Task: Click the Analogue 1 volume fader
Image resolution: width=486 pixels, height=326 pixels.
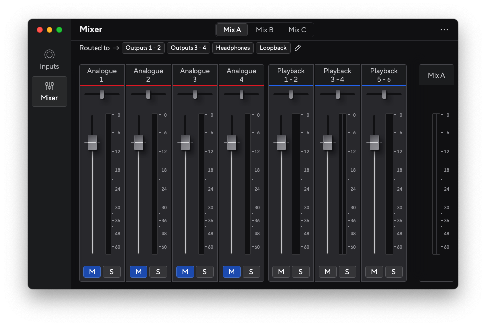Action: click(92, 143)
